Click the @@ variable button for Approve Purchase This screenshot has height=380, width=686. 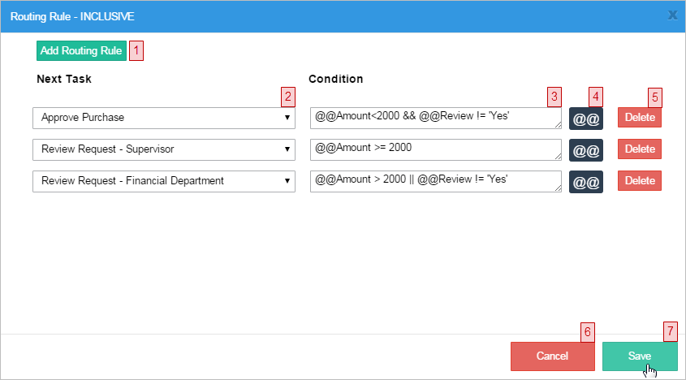point(585,119)
